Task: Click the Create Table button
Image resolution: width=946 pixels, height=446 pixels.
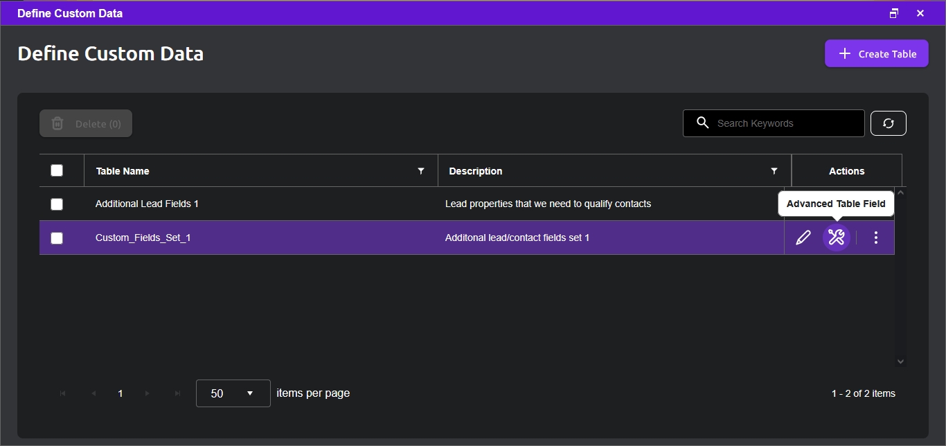Action: click(x=877, y=53)
